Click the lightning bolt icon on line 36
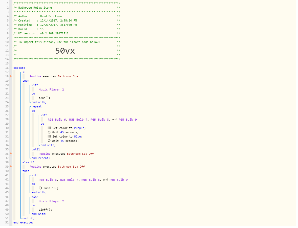This screenshot has height=228, width=298. tap(11, 154)
